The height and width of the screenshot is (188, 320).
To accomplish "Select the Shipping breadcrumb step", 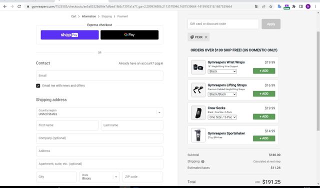I will pos(106,16).
